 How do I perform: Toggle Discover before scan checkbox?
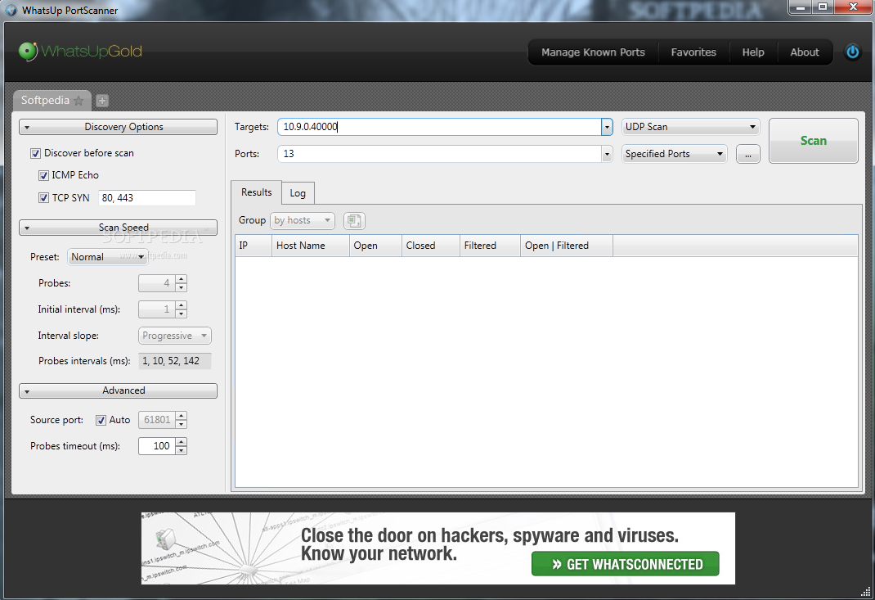tap(36, 153)
